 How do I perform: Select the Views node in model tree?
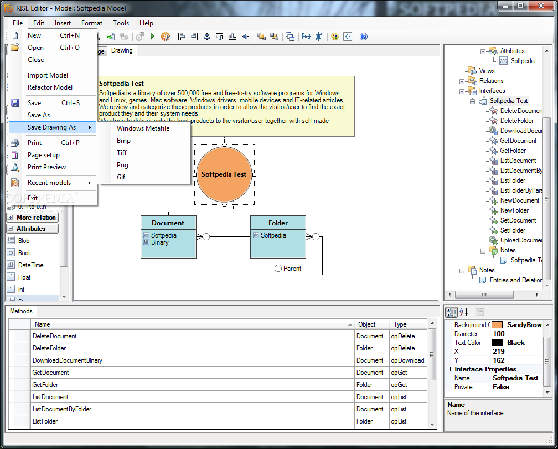point(487,71)
